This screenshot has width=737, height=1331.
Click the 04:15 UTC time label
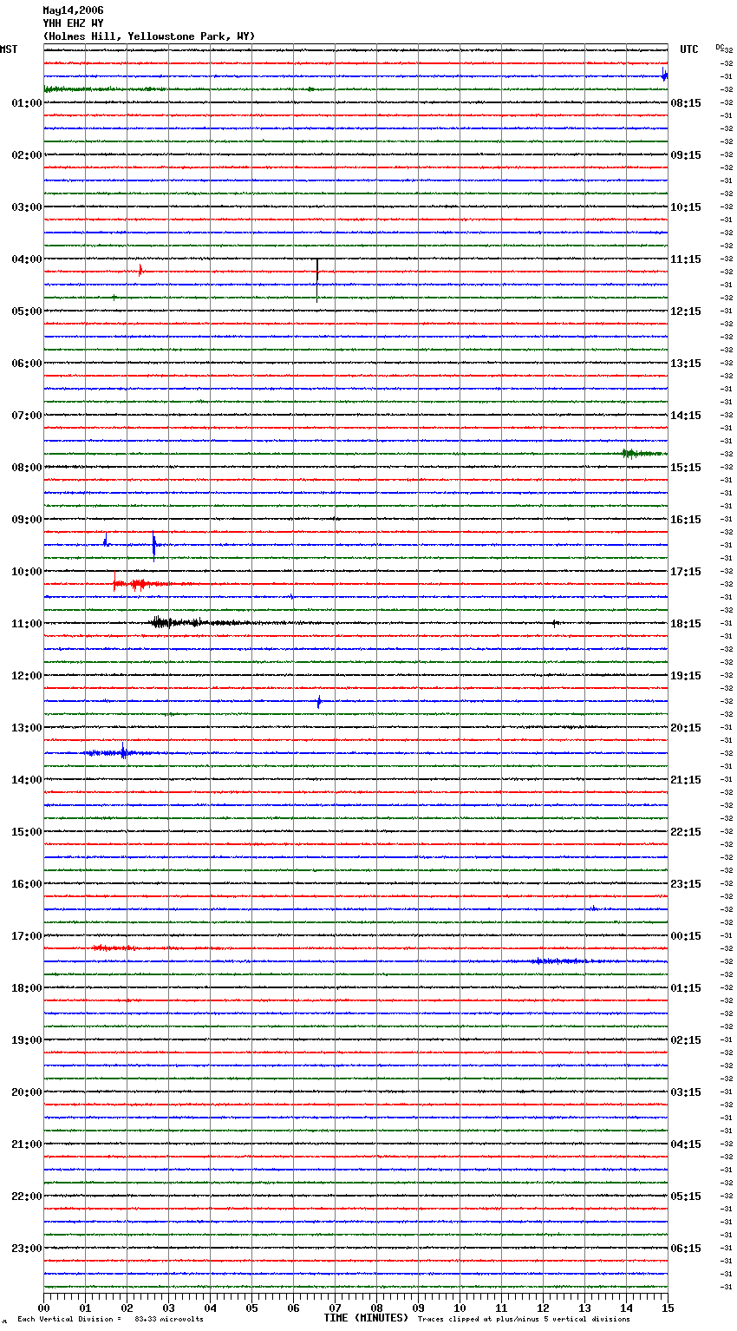point(686,1144)
